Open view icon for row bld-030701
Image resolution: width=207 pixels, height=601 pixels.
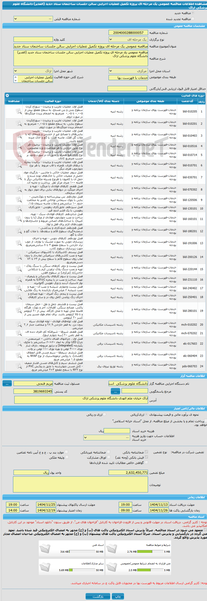[x=19, y=177]
